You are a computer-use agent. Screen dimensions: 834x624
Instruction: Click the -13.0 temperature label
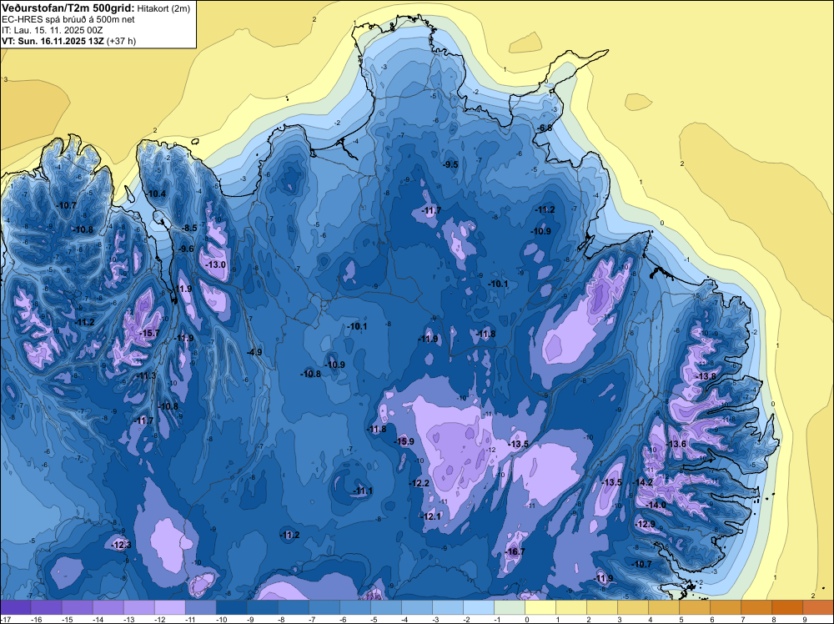coord(215,264)
